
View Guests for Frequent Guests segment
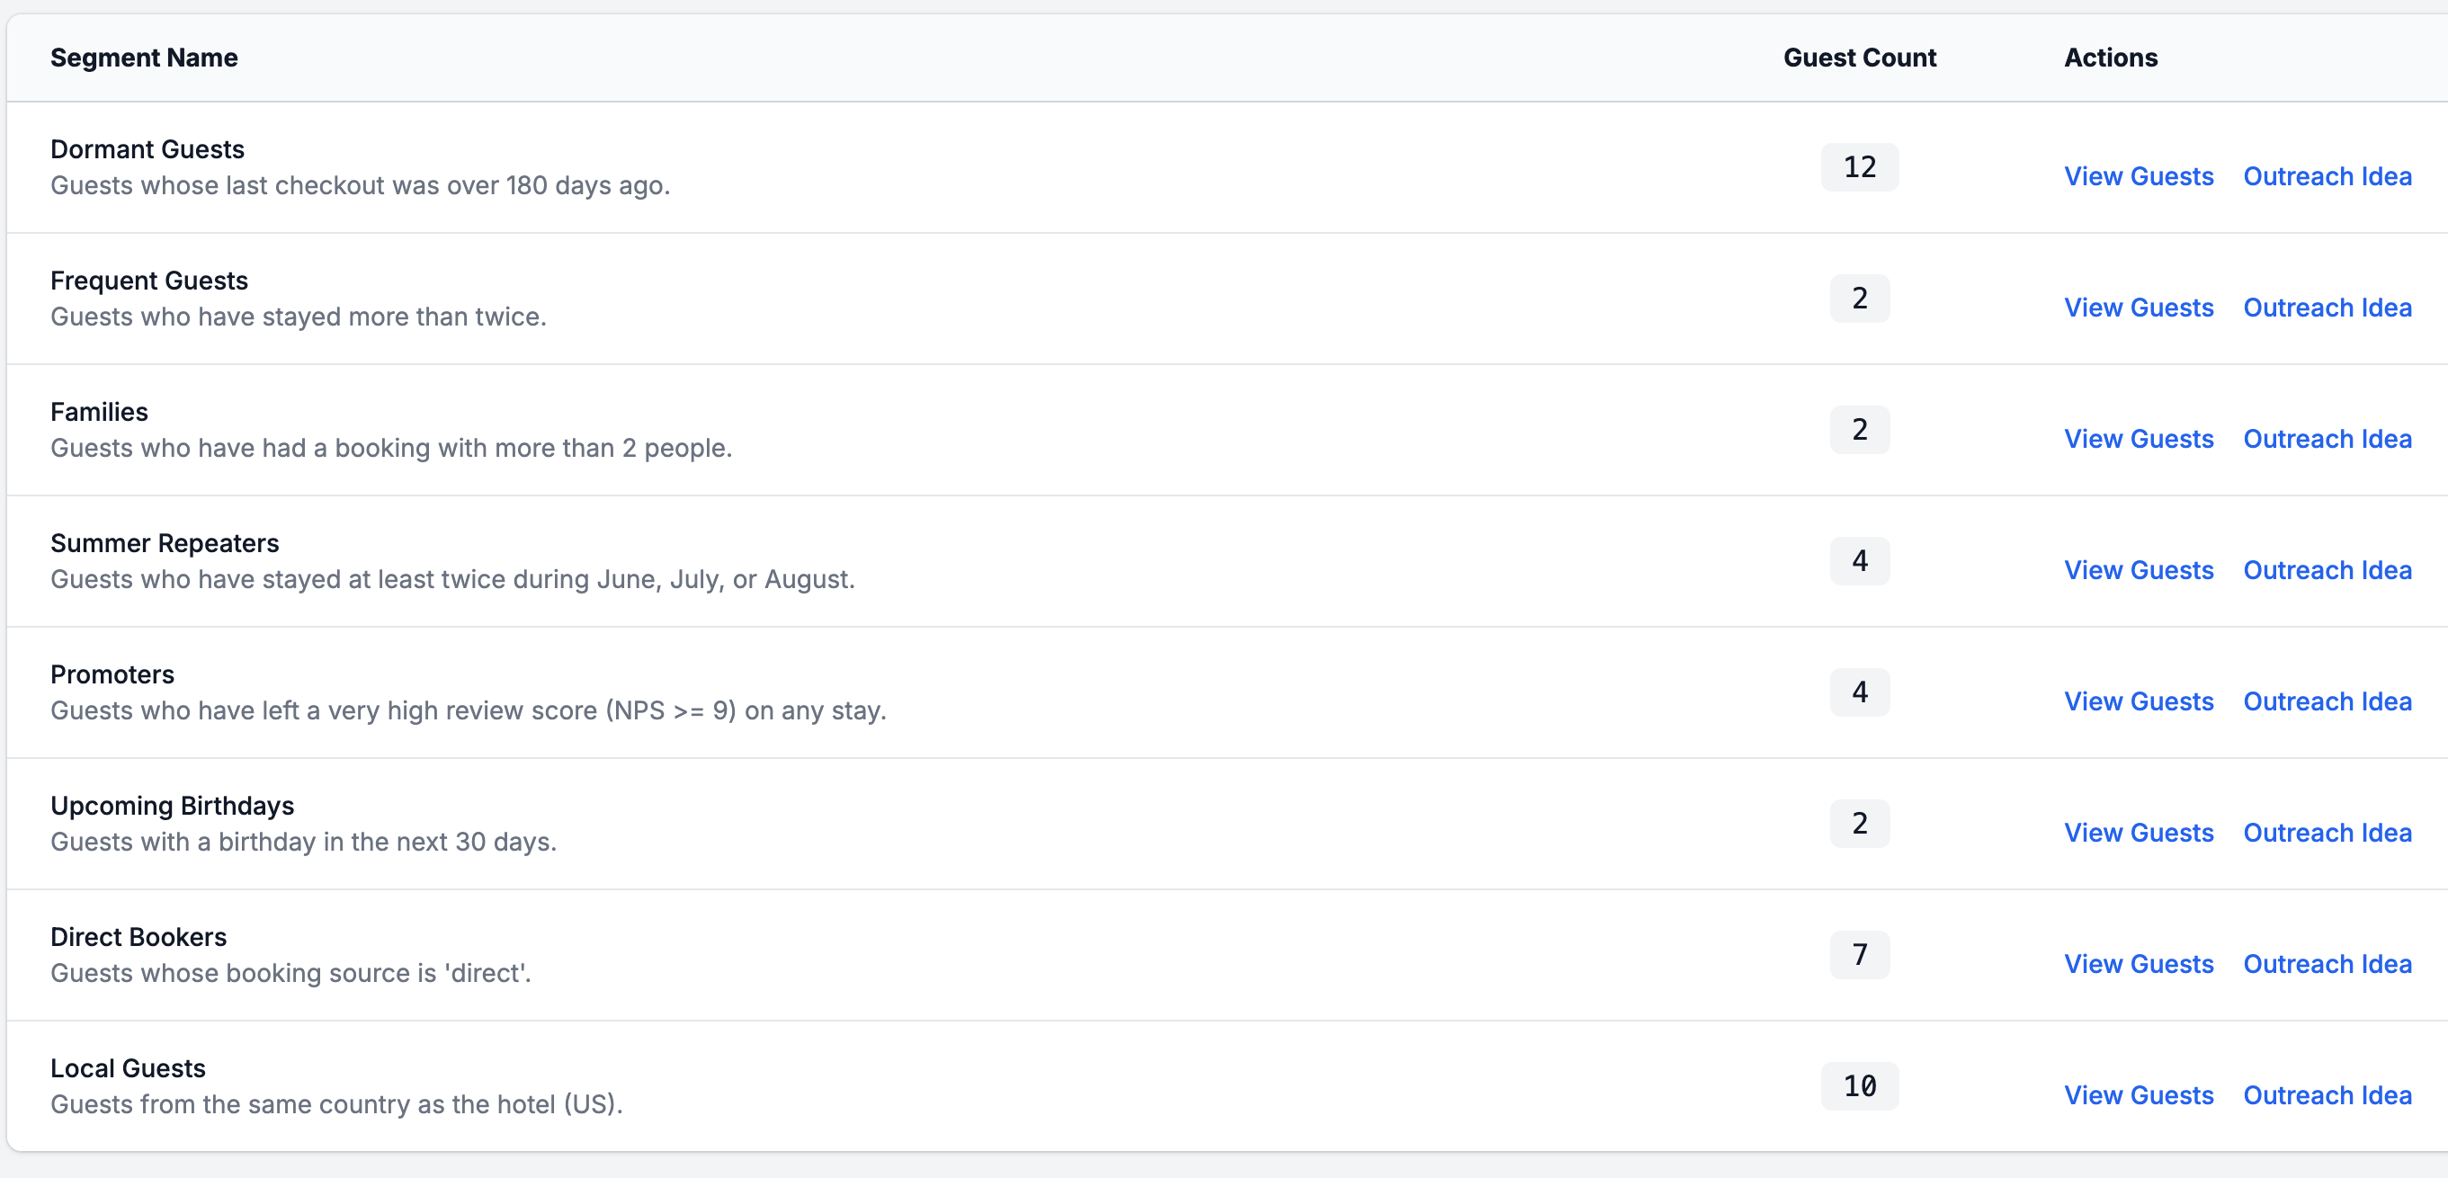pyautogui.click(x=2139, y=308)
